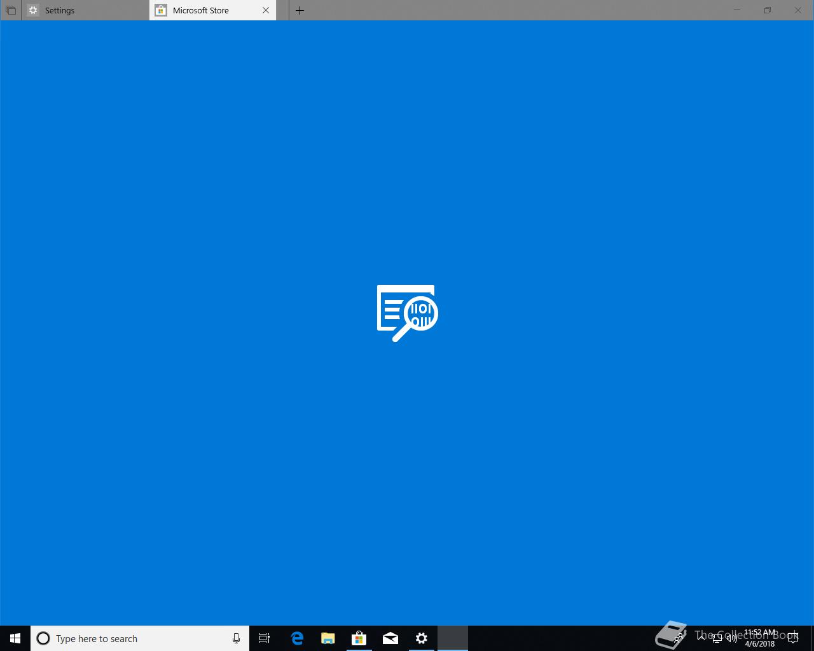
Task: Open the Windows Start menu
Action: coord(15,638)
